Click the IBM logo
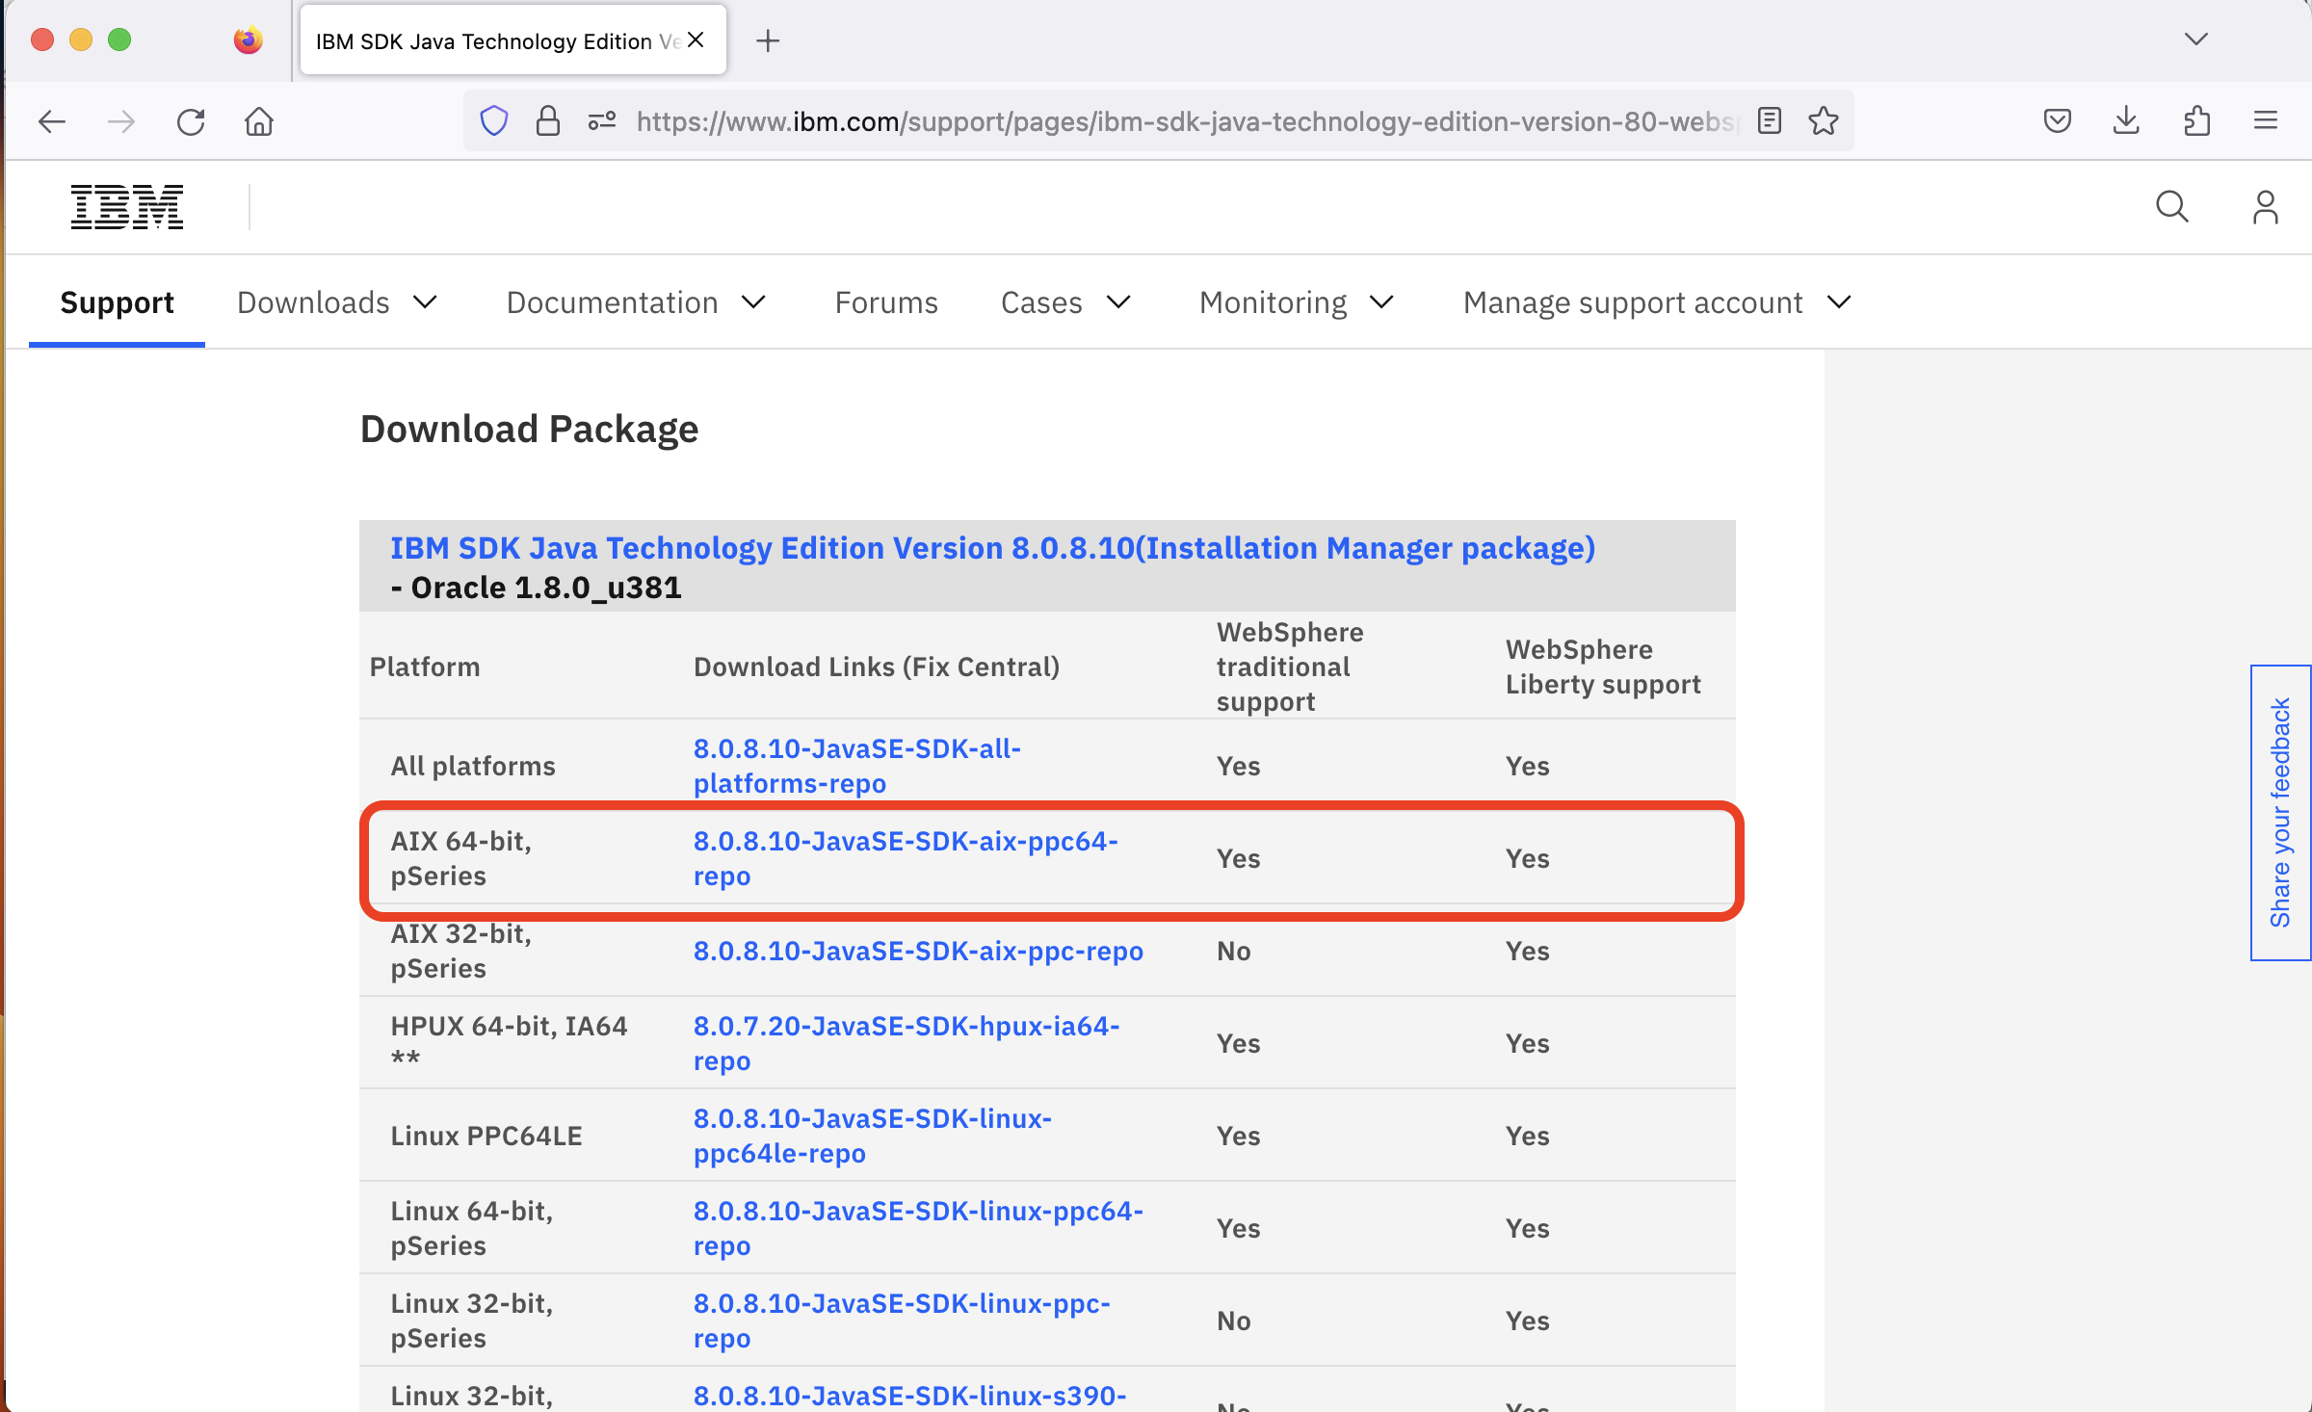The height and width of the screenshot is (1412, 2312). (x=126, y=205)
